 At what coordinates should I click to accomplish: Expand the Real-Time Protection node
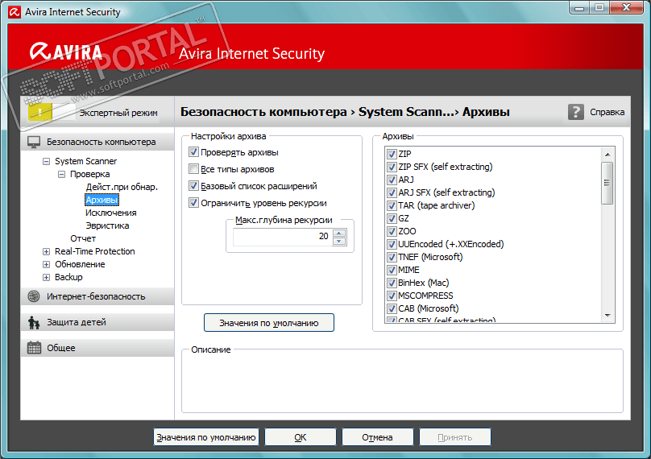click(46, 251)
